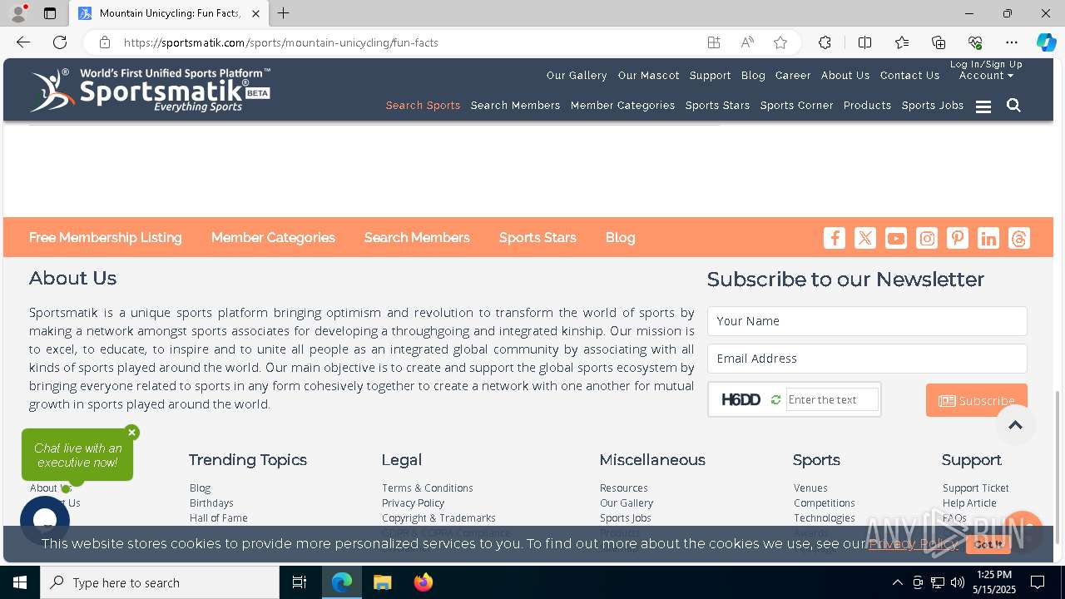This screenshot has width=1065, height=599.
Task: Open Terms & Conditions under Legal
Action: click(x=427, y=488)
